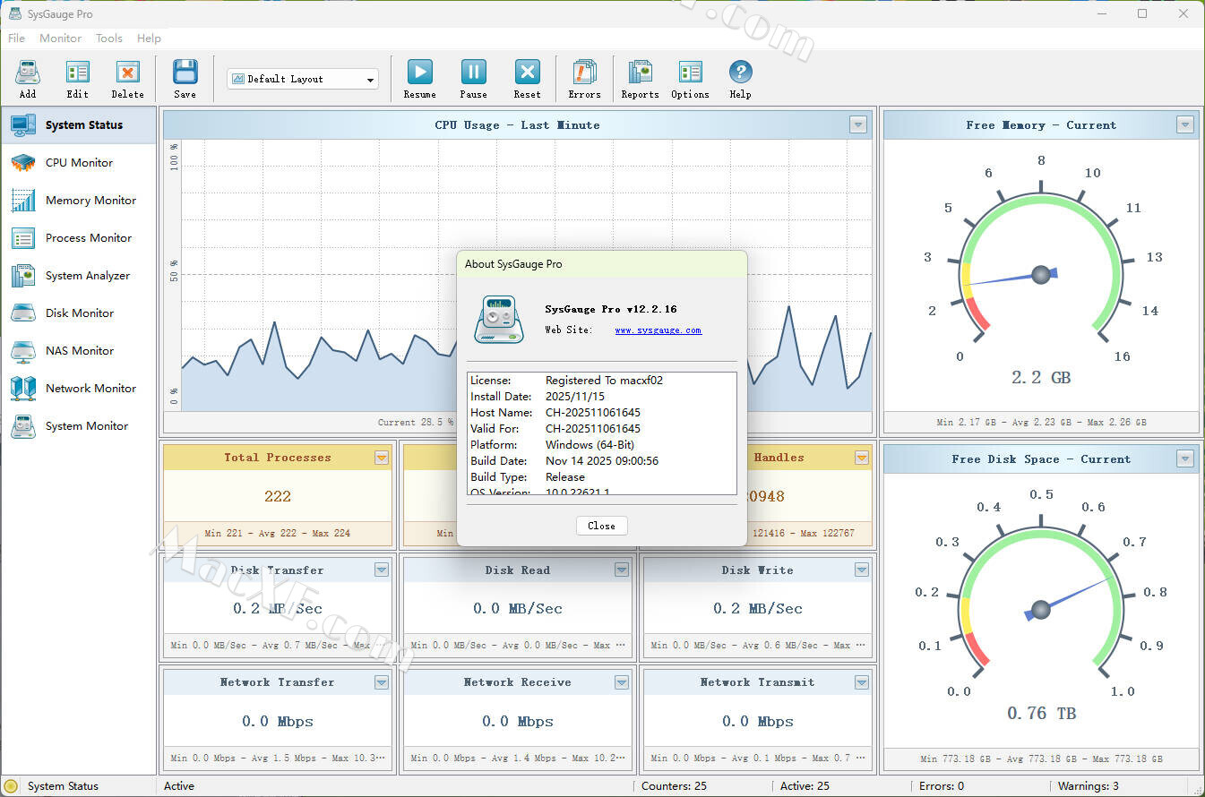Open the www.sysgauge.com web site link
This screenshot has width=1205, height=797.
(658, 330)
